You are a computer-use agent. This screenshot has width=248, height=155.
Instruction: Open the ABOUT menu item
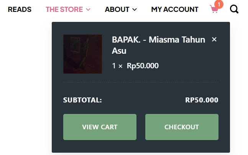[117, 10]
